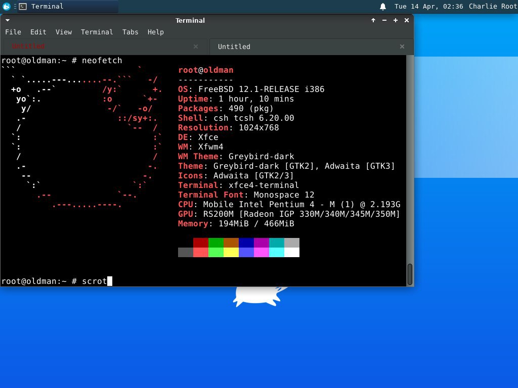The height and width of the screenshot is (388, 518).
Task: Open the File menu
Action: [13, 32]
